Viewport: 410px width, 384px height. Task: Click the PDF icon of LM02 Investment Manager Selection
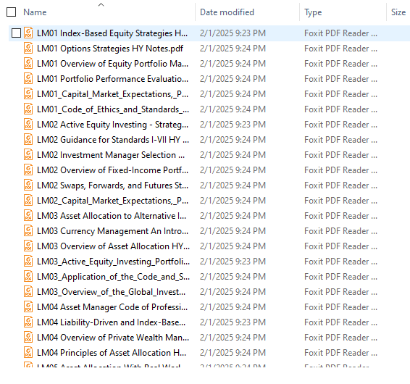[28, 155]
